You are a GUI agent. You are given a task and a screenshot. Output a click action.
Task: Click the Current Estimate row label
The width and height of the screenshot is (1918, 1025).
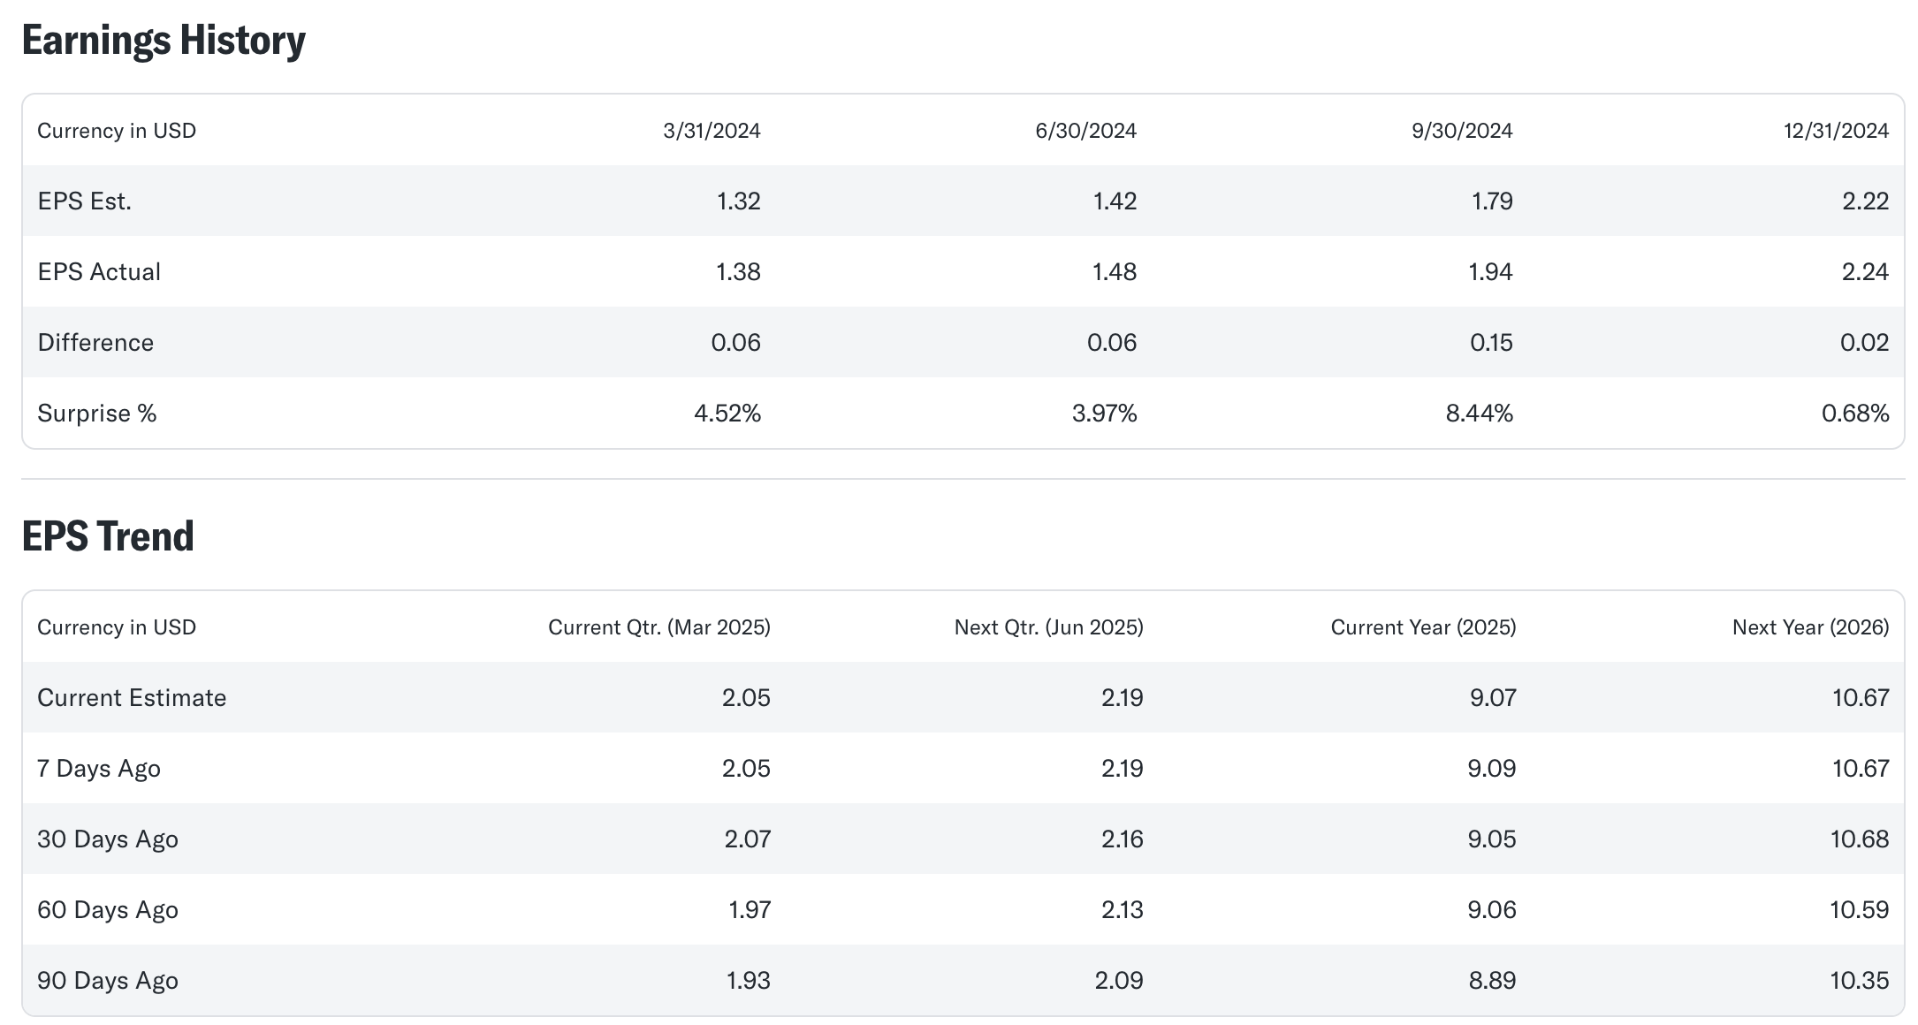(132, 698)
